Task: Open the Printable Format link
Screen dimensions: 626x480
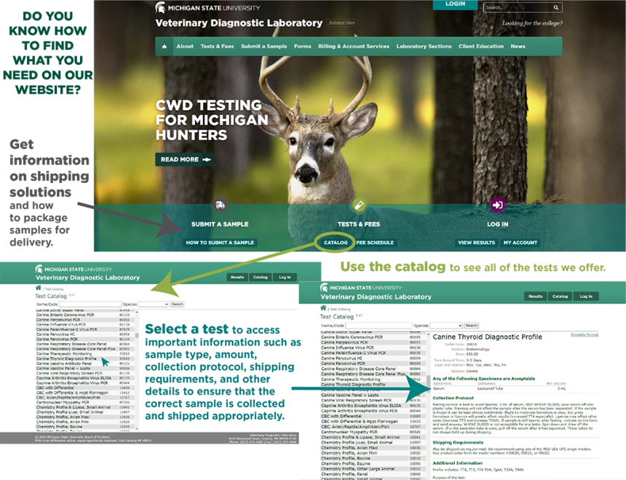Action: tap(585, 334)
